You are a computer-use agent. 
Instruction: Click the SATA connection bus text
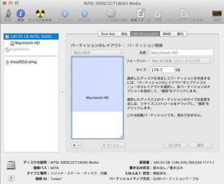[55, 168]
